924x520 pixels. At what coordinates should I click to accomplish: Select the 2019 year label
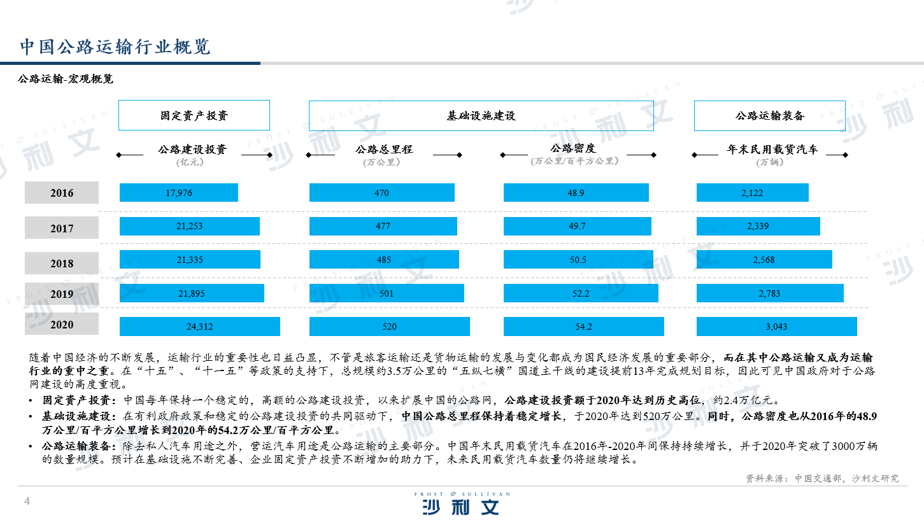click(62, 294)
